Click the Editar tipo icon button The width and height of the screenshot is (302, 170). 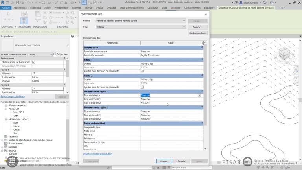tap(55, 54)
